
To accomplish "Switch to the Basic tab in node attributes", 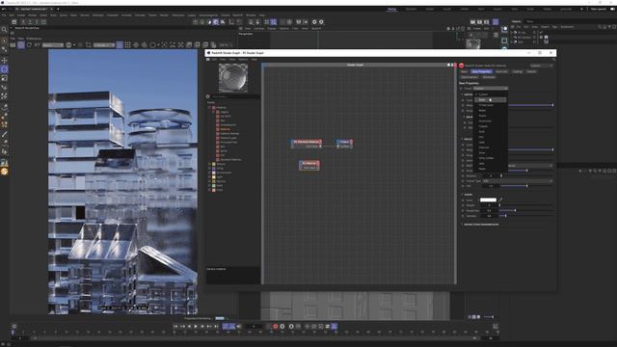I will click(465, 71).
